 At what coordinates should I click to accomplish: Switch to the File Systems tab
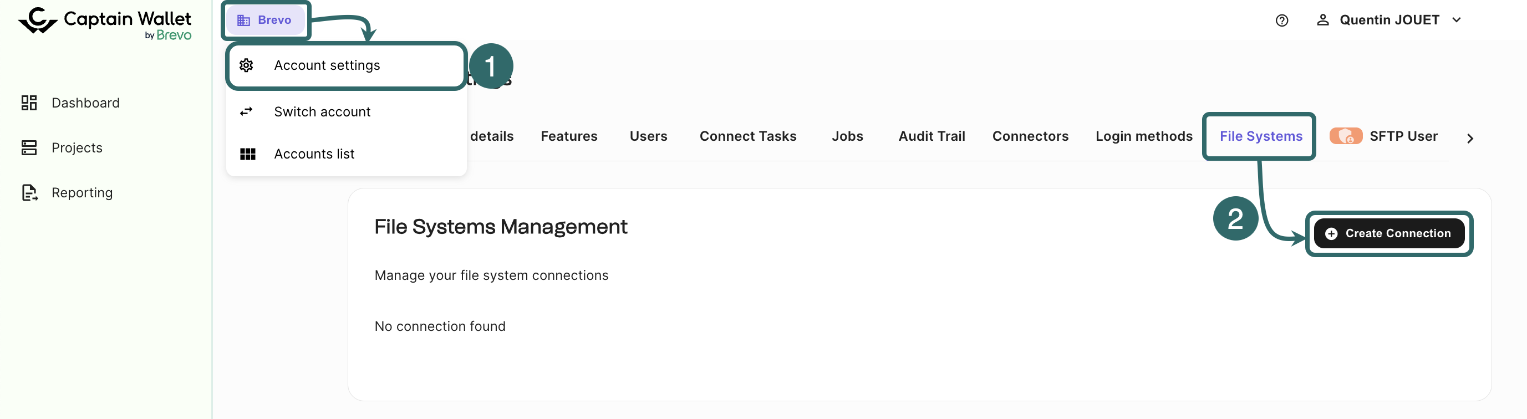pyautogui.click(x=1260, y=136)
